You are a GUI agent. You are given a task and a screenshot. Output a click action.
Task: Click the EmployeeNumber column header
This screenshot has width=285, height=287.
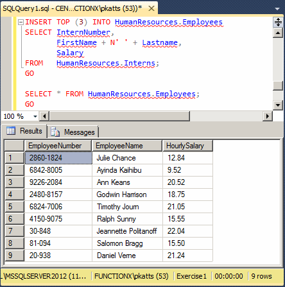(x=58, y=146)
